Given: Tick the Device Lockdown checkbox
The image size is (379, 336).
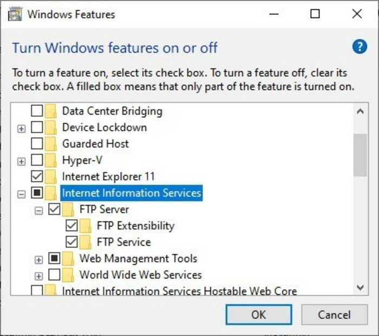Looking at the screenshot, I should point(37,127).
